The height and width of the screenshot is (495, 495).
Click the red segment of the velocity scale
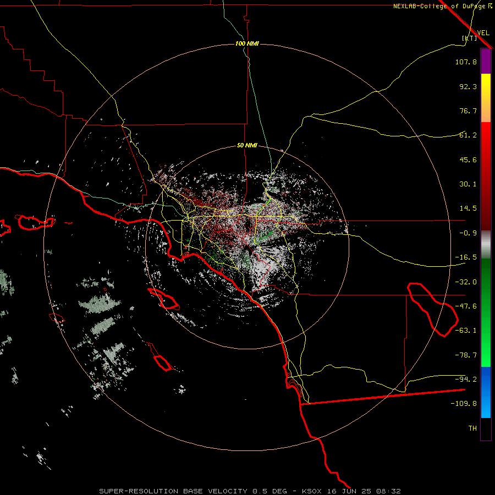tap(486, 176)
